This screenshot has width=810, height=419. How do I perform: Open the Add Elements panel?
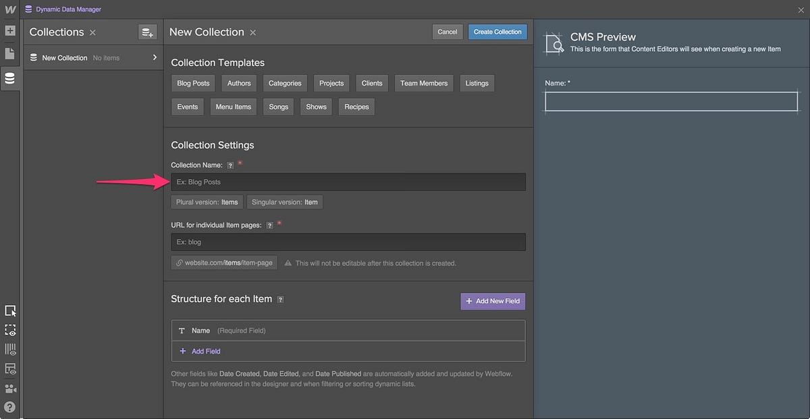(x=10, y=31)
